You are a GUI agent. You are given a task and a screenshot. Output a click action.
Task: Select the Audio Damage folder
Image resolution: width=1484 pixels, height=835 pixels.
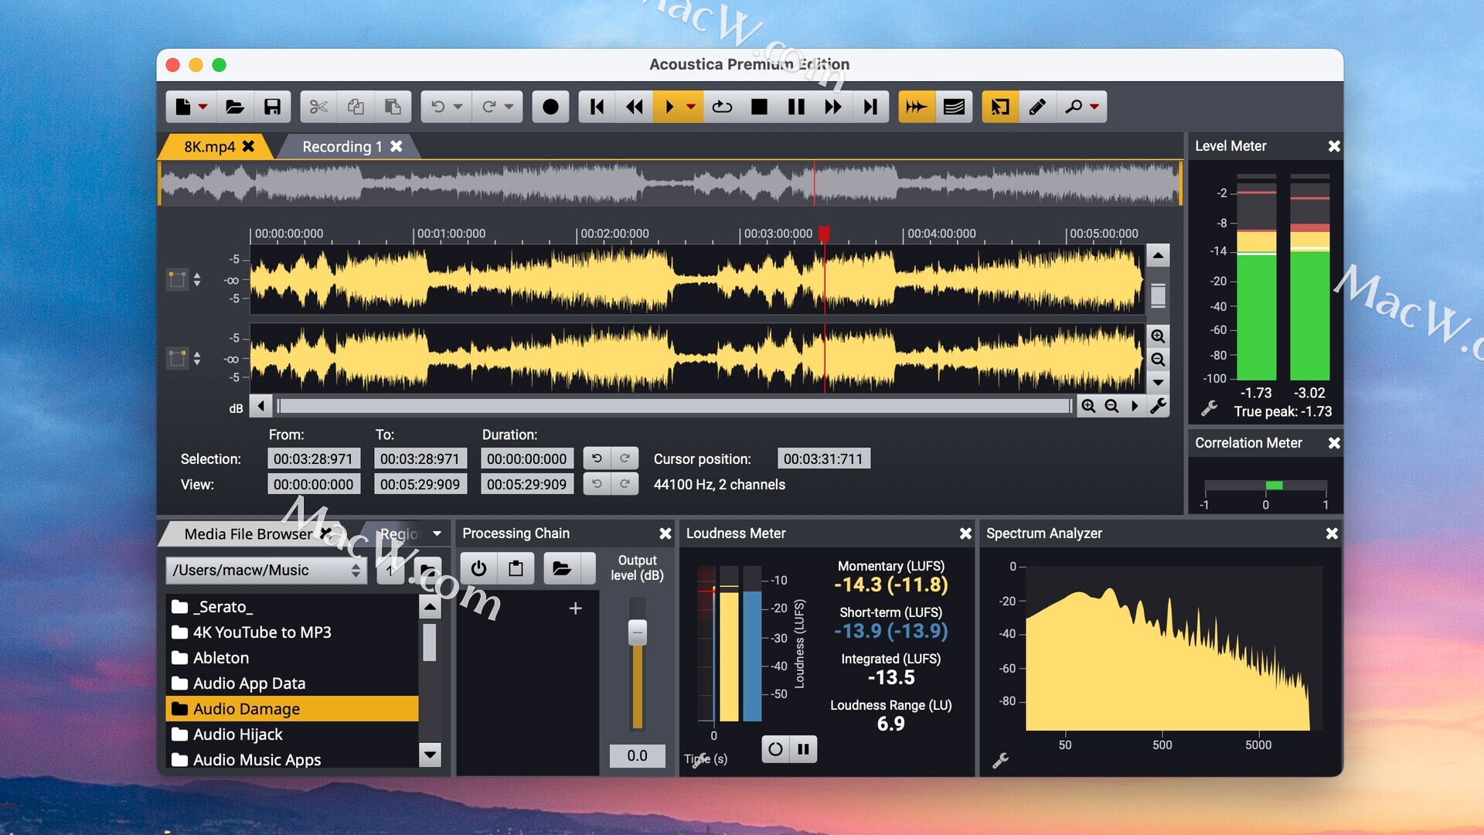(x=292, y=708)
